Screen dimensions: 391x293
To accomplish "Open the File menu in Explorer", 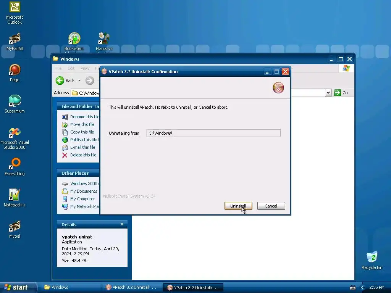I will 58,68.
